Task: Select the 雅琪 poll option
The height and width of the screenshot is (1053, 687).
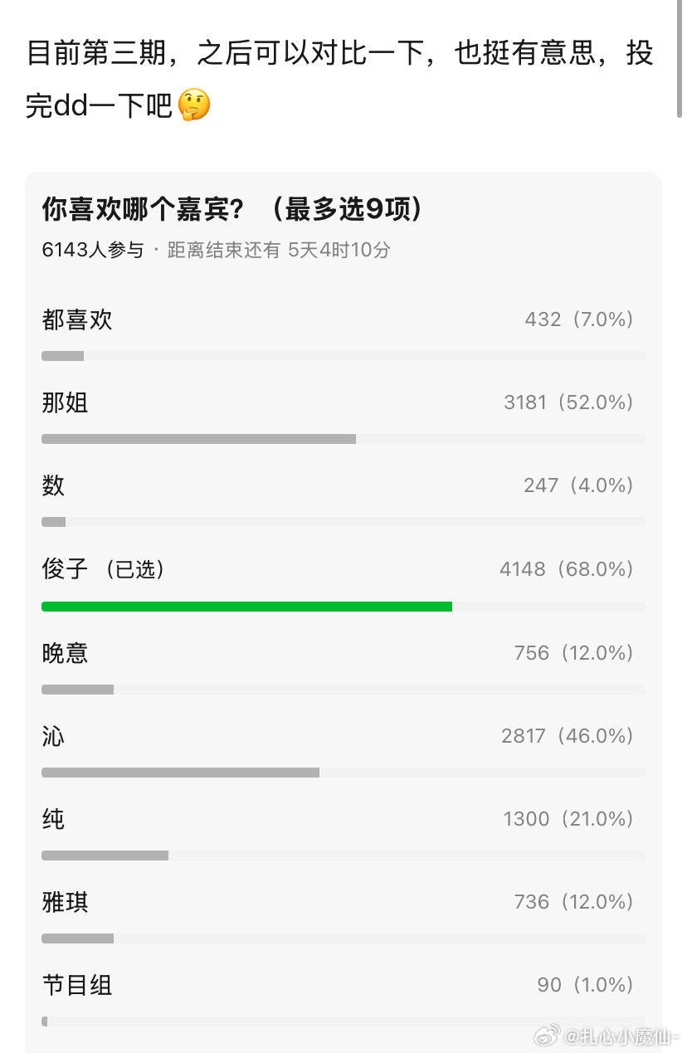Action: coord(343,914)
